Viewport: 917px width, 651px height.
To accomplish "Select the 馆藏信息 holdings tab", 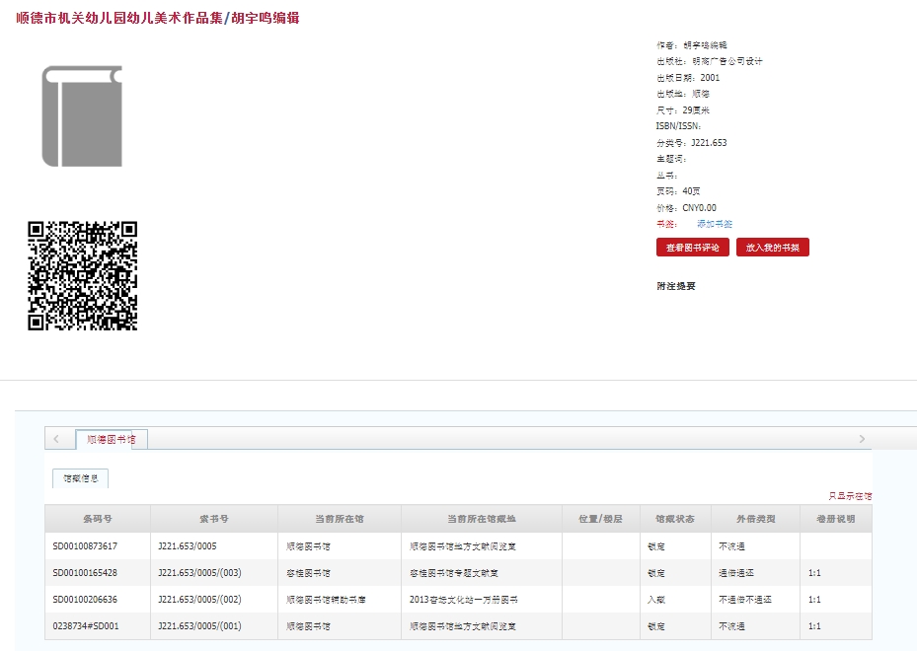I will click(80, 478).
